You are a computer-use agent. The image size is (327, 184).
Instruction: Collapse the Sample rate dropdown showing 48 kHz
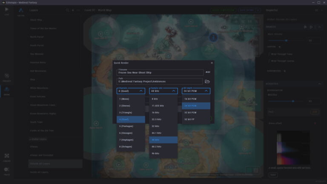[163, 91]
